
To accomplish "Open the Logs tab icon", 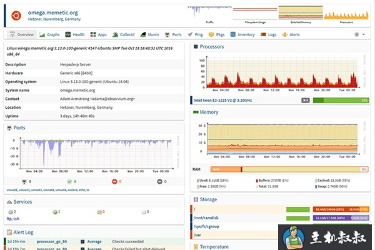I will click(263, 34).
